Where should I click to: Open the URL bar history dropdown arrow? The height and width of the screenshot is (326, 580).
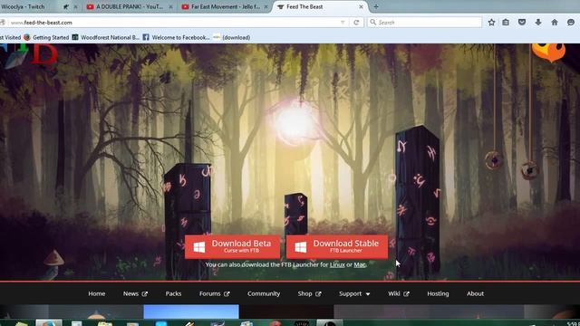coord(343,23)
